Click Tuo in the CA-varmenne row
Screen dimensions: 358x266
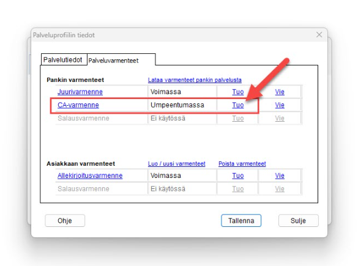[x=238, y=105]
